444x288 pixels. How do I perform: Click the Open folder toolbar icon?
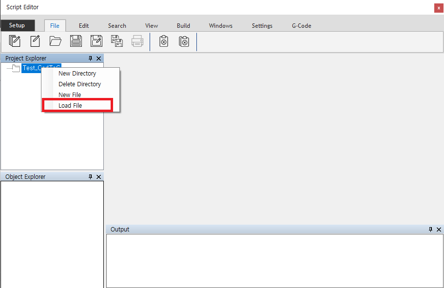[x=56, y=41]
